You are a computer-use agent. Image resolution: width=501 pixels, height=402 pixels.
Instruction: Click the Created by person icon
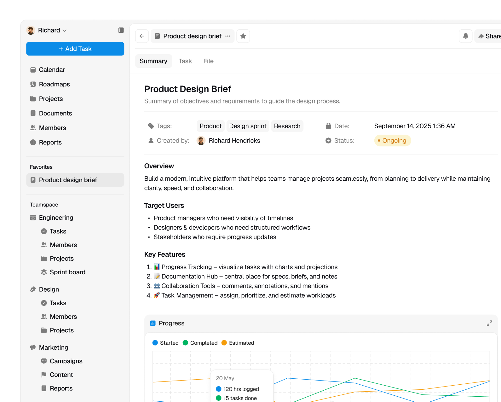click(151, 141)
